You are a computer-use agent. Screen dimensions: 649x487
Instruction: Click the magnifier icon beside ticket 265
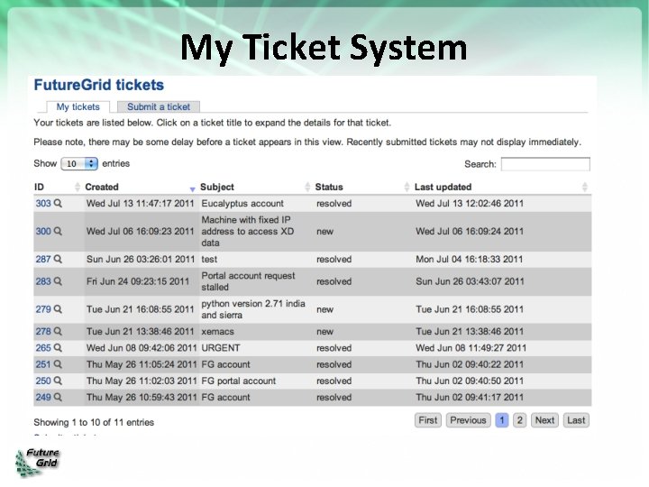[x=59, y=348]
